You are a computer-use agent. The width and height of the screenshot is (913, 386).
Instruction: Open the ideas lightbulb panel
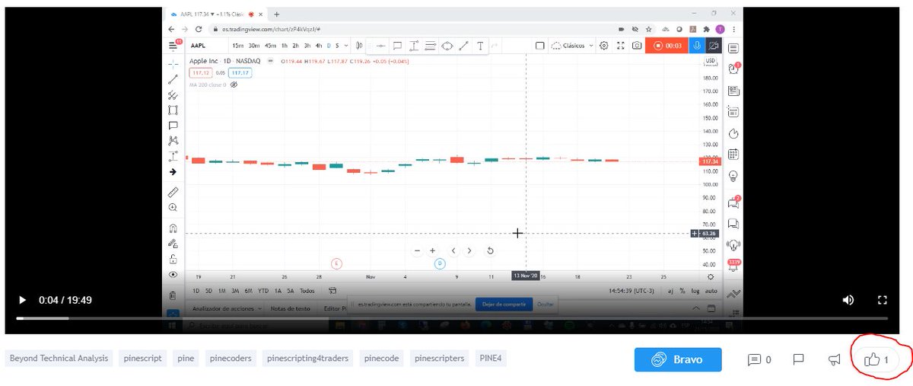[x=733, y=175]
